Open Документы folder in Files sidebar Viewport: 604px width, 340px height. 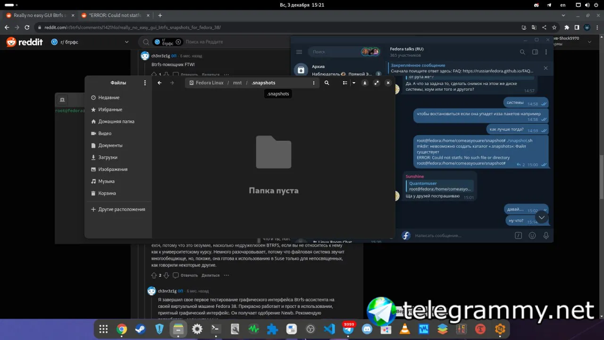click(x=118, y=145)
